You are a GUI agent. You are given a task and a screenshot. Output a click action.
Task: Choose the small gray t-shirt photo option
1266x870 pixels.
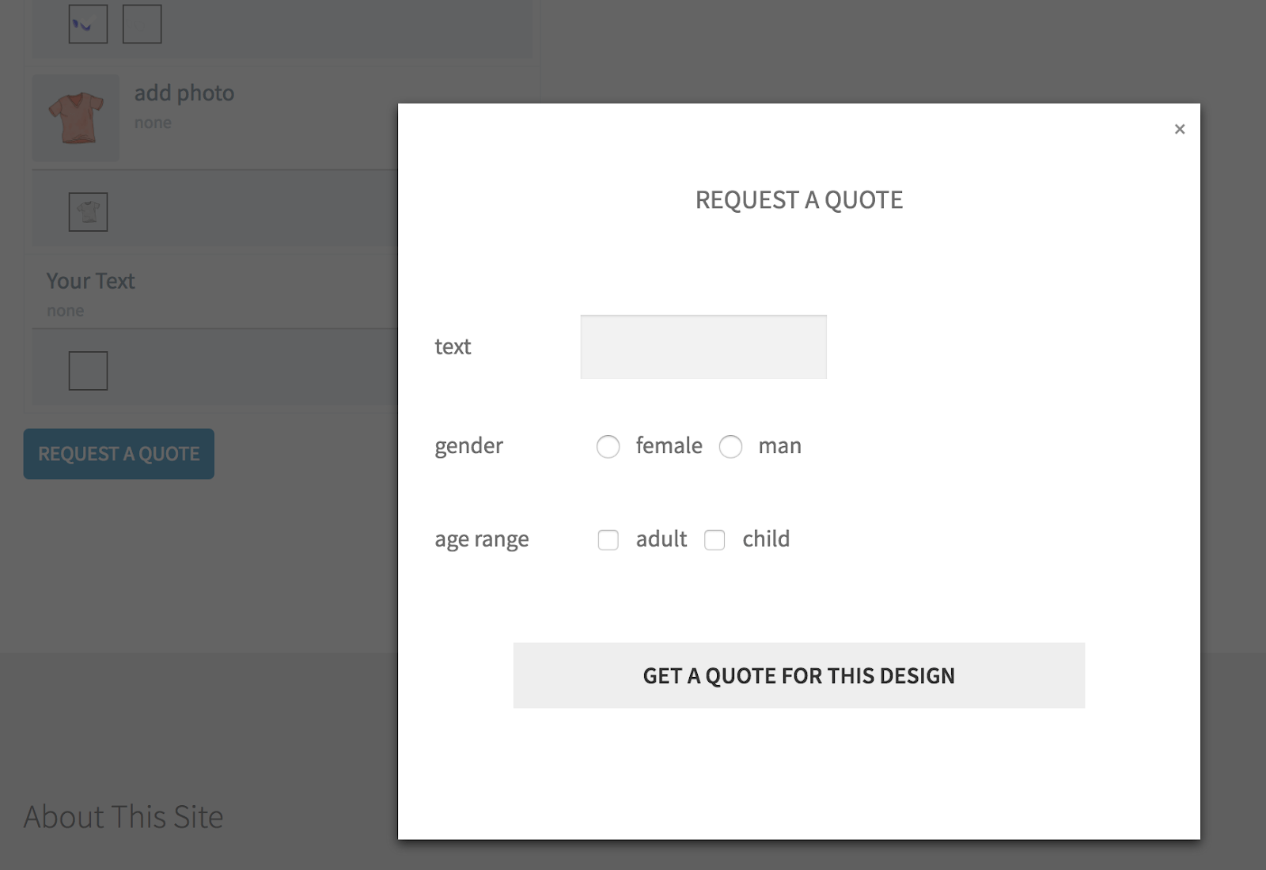click(88, 212)
